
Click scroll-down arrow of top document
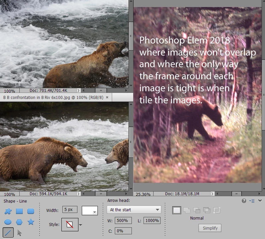[x=131, y=86]
